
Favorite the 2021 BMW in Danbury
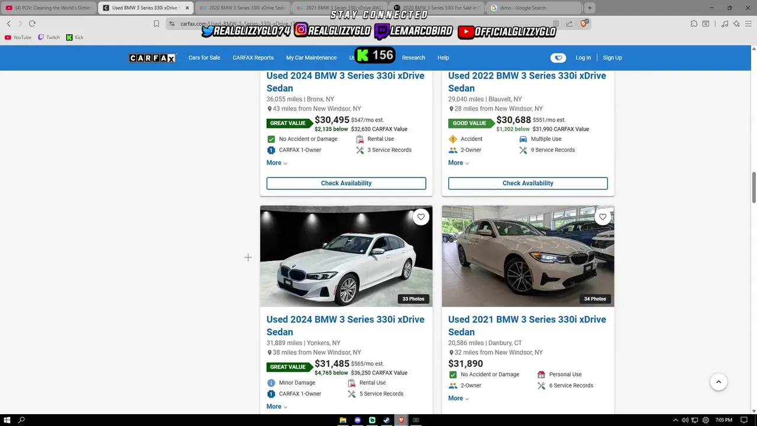coord(602,217)
